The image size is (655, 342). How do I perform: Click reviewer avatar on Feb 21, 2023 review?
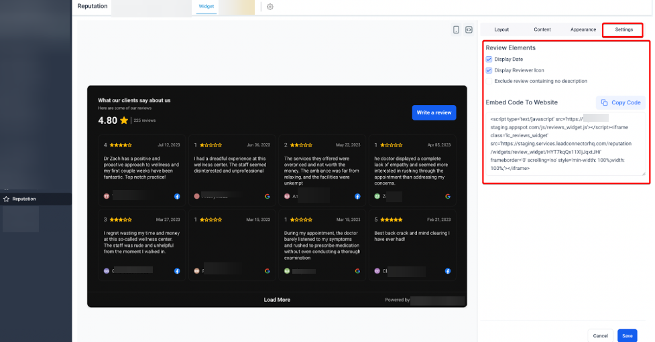(x=377, y=270)
